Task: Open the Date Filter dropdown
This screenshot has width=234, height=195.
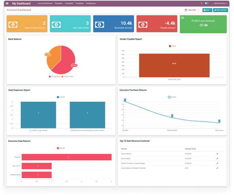Action: click(x=192, y=10)
